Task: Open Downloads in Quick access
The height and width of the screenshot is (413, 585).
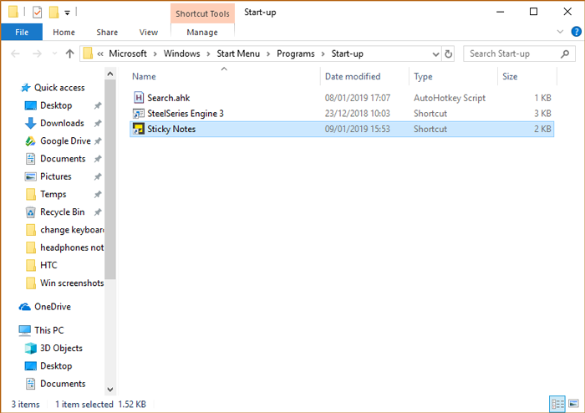Action: (x=62, y=123)
